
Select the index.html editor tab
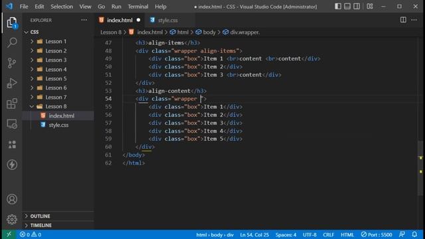click(x=120, y=20)
